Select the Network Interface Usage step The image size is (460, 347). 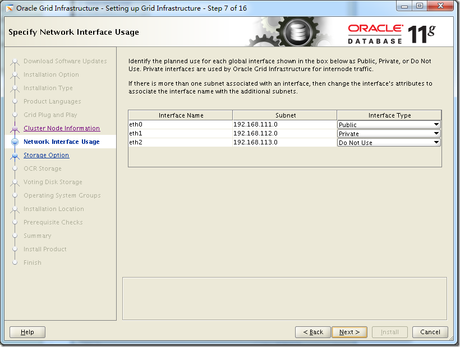click(x=62, y=142)
